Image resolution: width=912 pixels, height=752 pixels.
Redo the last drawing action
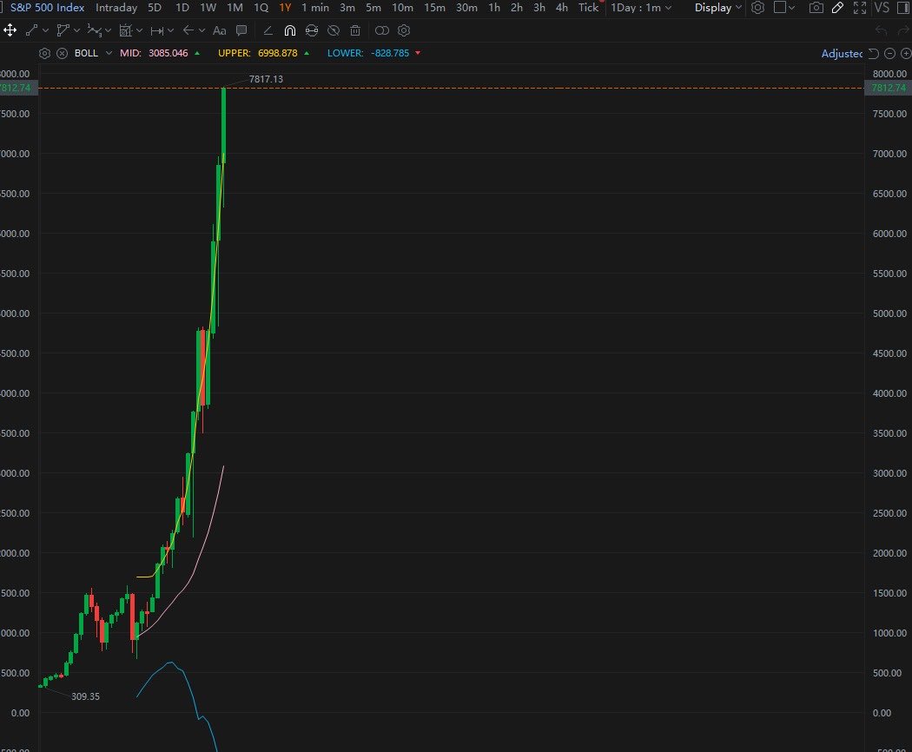pyautogui.click(x=902, y=30)
